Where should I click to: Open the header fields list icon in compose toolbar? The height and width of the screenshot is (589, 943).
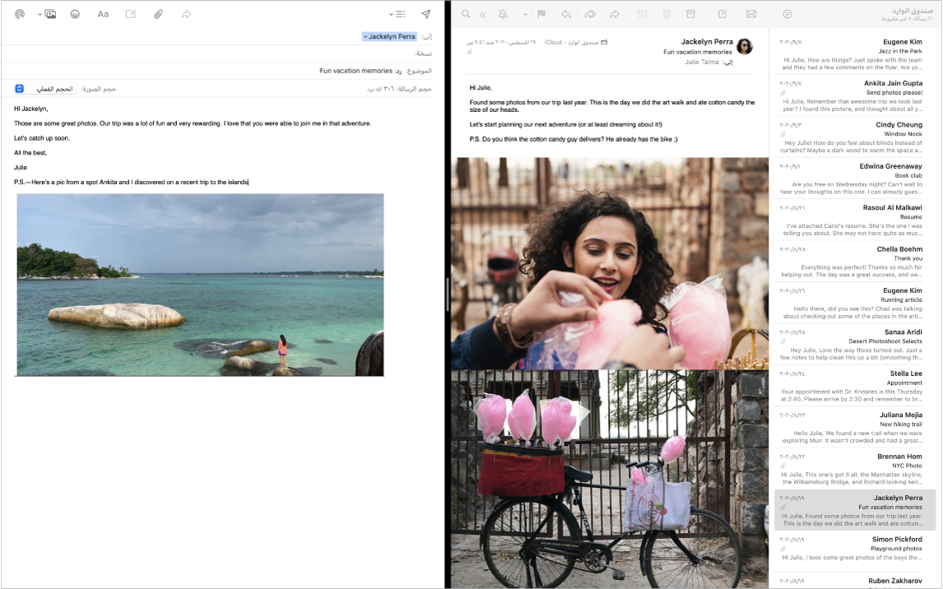pyautogui.click(x=401, y=14)
